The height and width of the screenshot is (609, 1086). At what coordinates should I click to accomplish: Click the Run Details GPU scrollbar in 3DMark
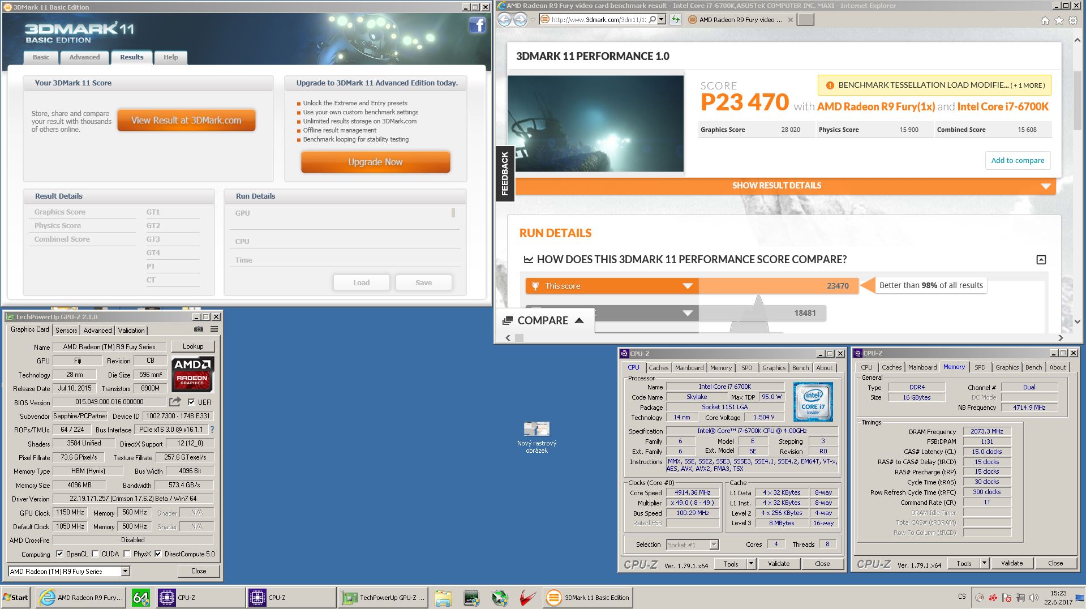click(453, 213)
